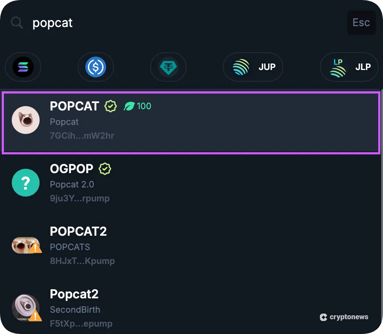Select the USDT token filter icon

click(x=168, y=67)
